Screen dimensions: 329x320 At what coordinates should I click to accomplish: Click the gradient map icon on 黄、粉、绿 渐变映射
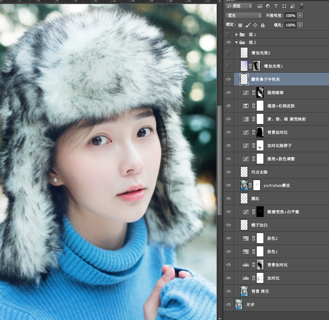pos(246,119)
